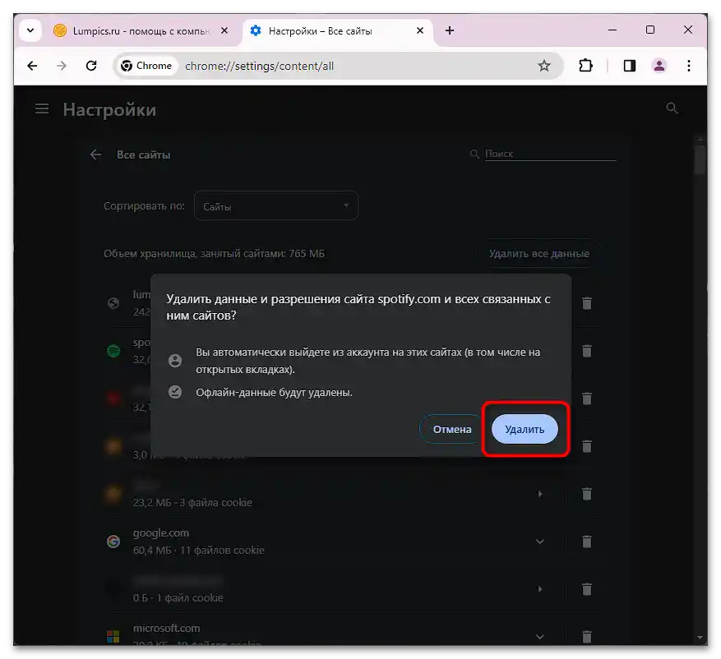Open a new tab with the plus button
This screenshot has width=721, height=659.
tap(449, 30)
